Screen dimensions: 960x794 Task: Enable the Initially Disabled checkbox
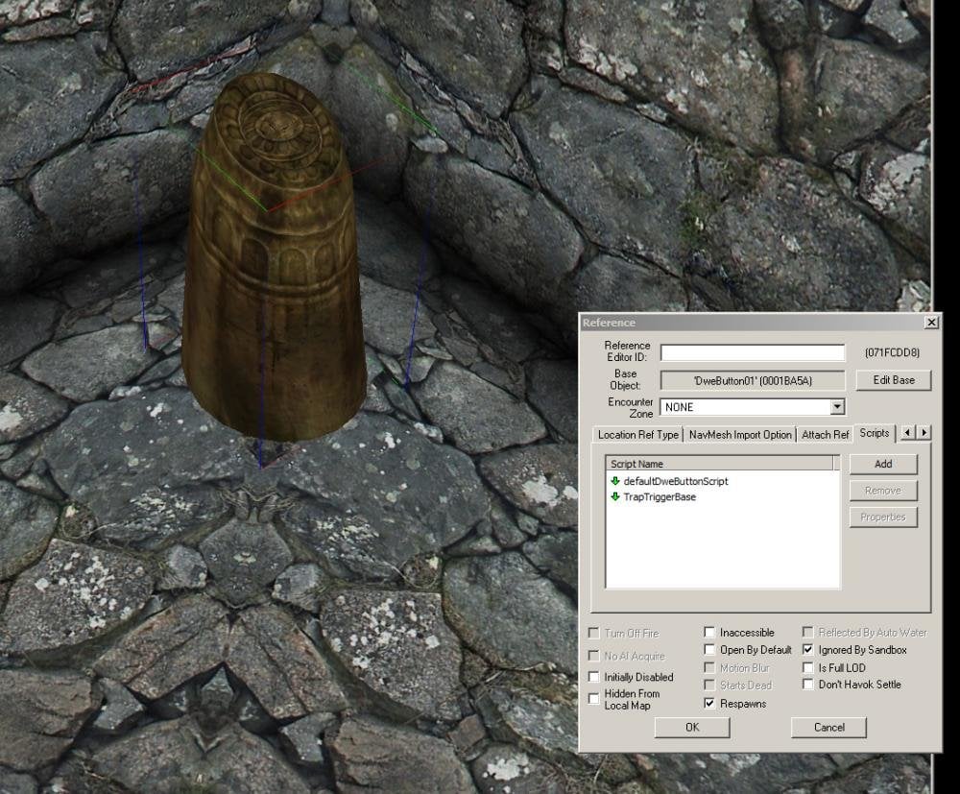593,677
